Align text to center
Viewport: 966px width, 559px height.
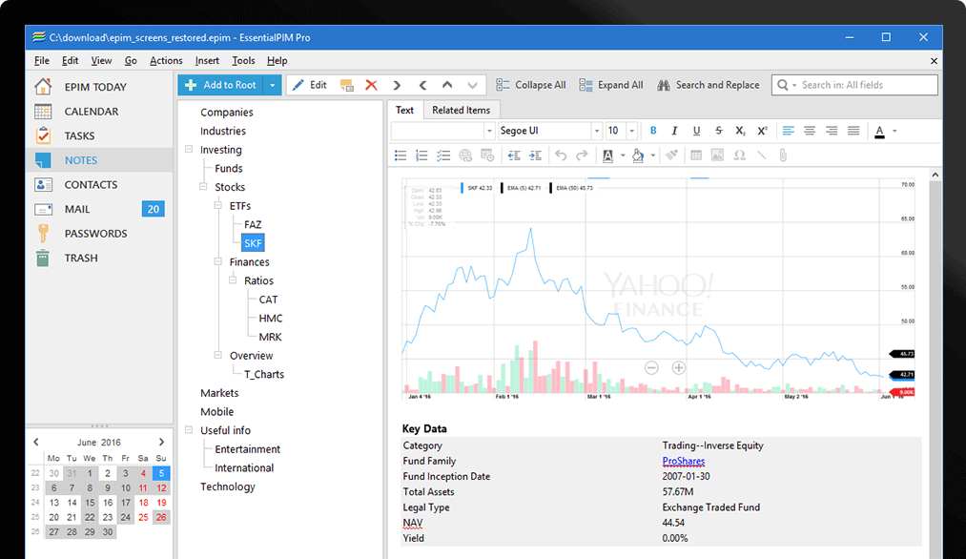point(810,131)
